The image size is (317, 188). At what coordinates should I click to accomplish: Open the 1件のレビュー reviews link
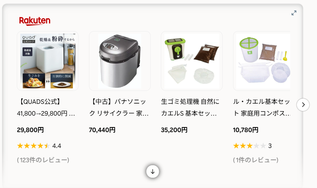click(x=256, y=160)
